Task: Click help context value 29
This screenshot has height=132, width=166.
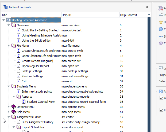Action: 122,66
